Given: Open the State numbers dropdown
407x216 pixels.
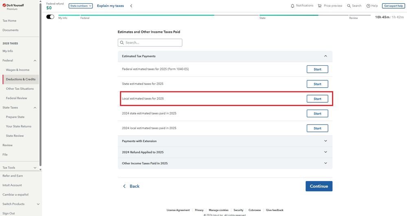Looking at the screenshot, I should click(81, 6).
